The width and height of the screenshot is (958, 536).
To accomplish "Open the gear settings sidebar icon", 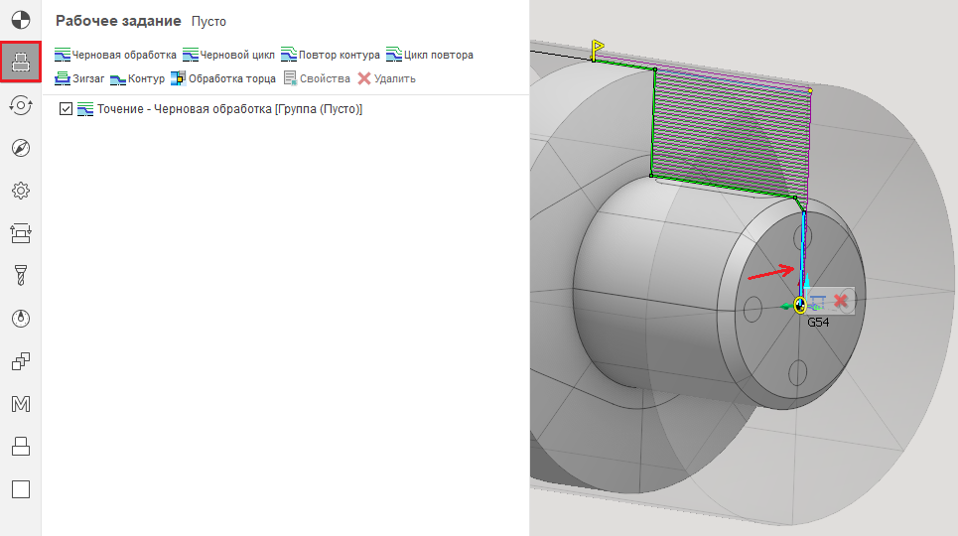I will [x=21, y=190].
